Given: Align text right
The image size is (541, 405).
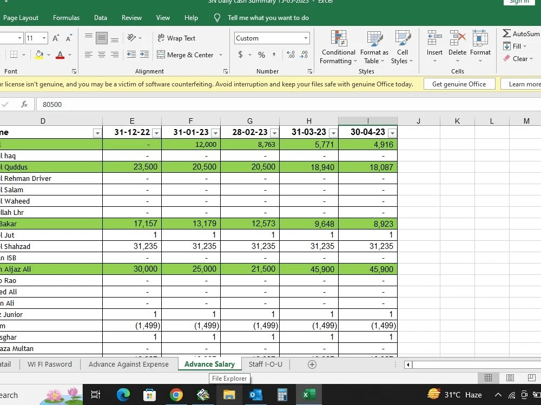Looking at the screenshot, I should pyautogui.click(x=115, y=55).
